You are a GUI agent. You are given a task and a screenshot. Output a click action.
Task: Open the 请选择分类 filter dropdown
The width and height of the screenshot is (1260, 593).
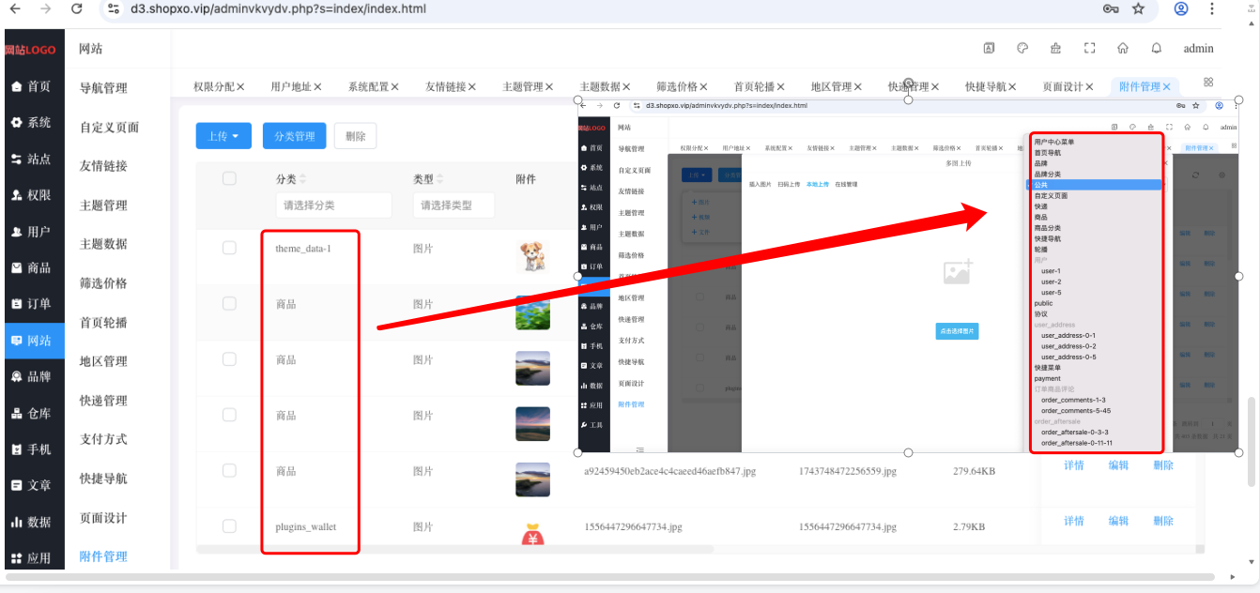pos(333,205)
